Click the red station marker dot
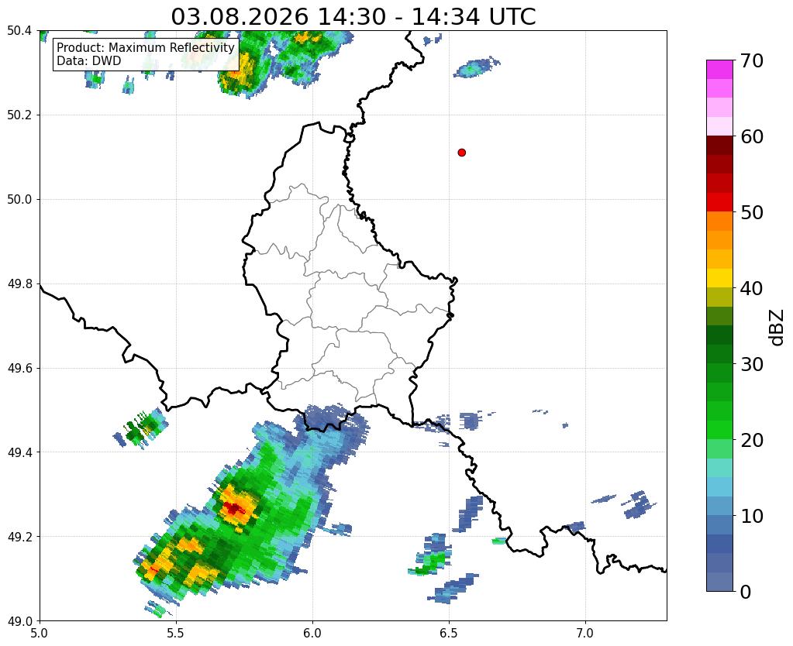Image resolution: width=793 pixels, height=646 pixels. (x=461, y=152)
